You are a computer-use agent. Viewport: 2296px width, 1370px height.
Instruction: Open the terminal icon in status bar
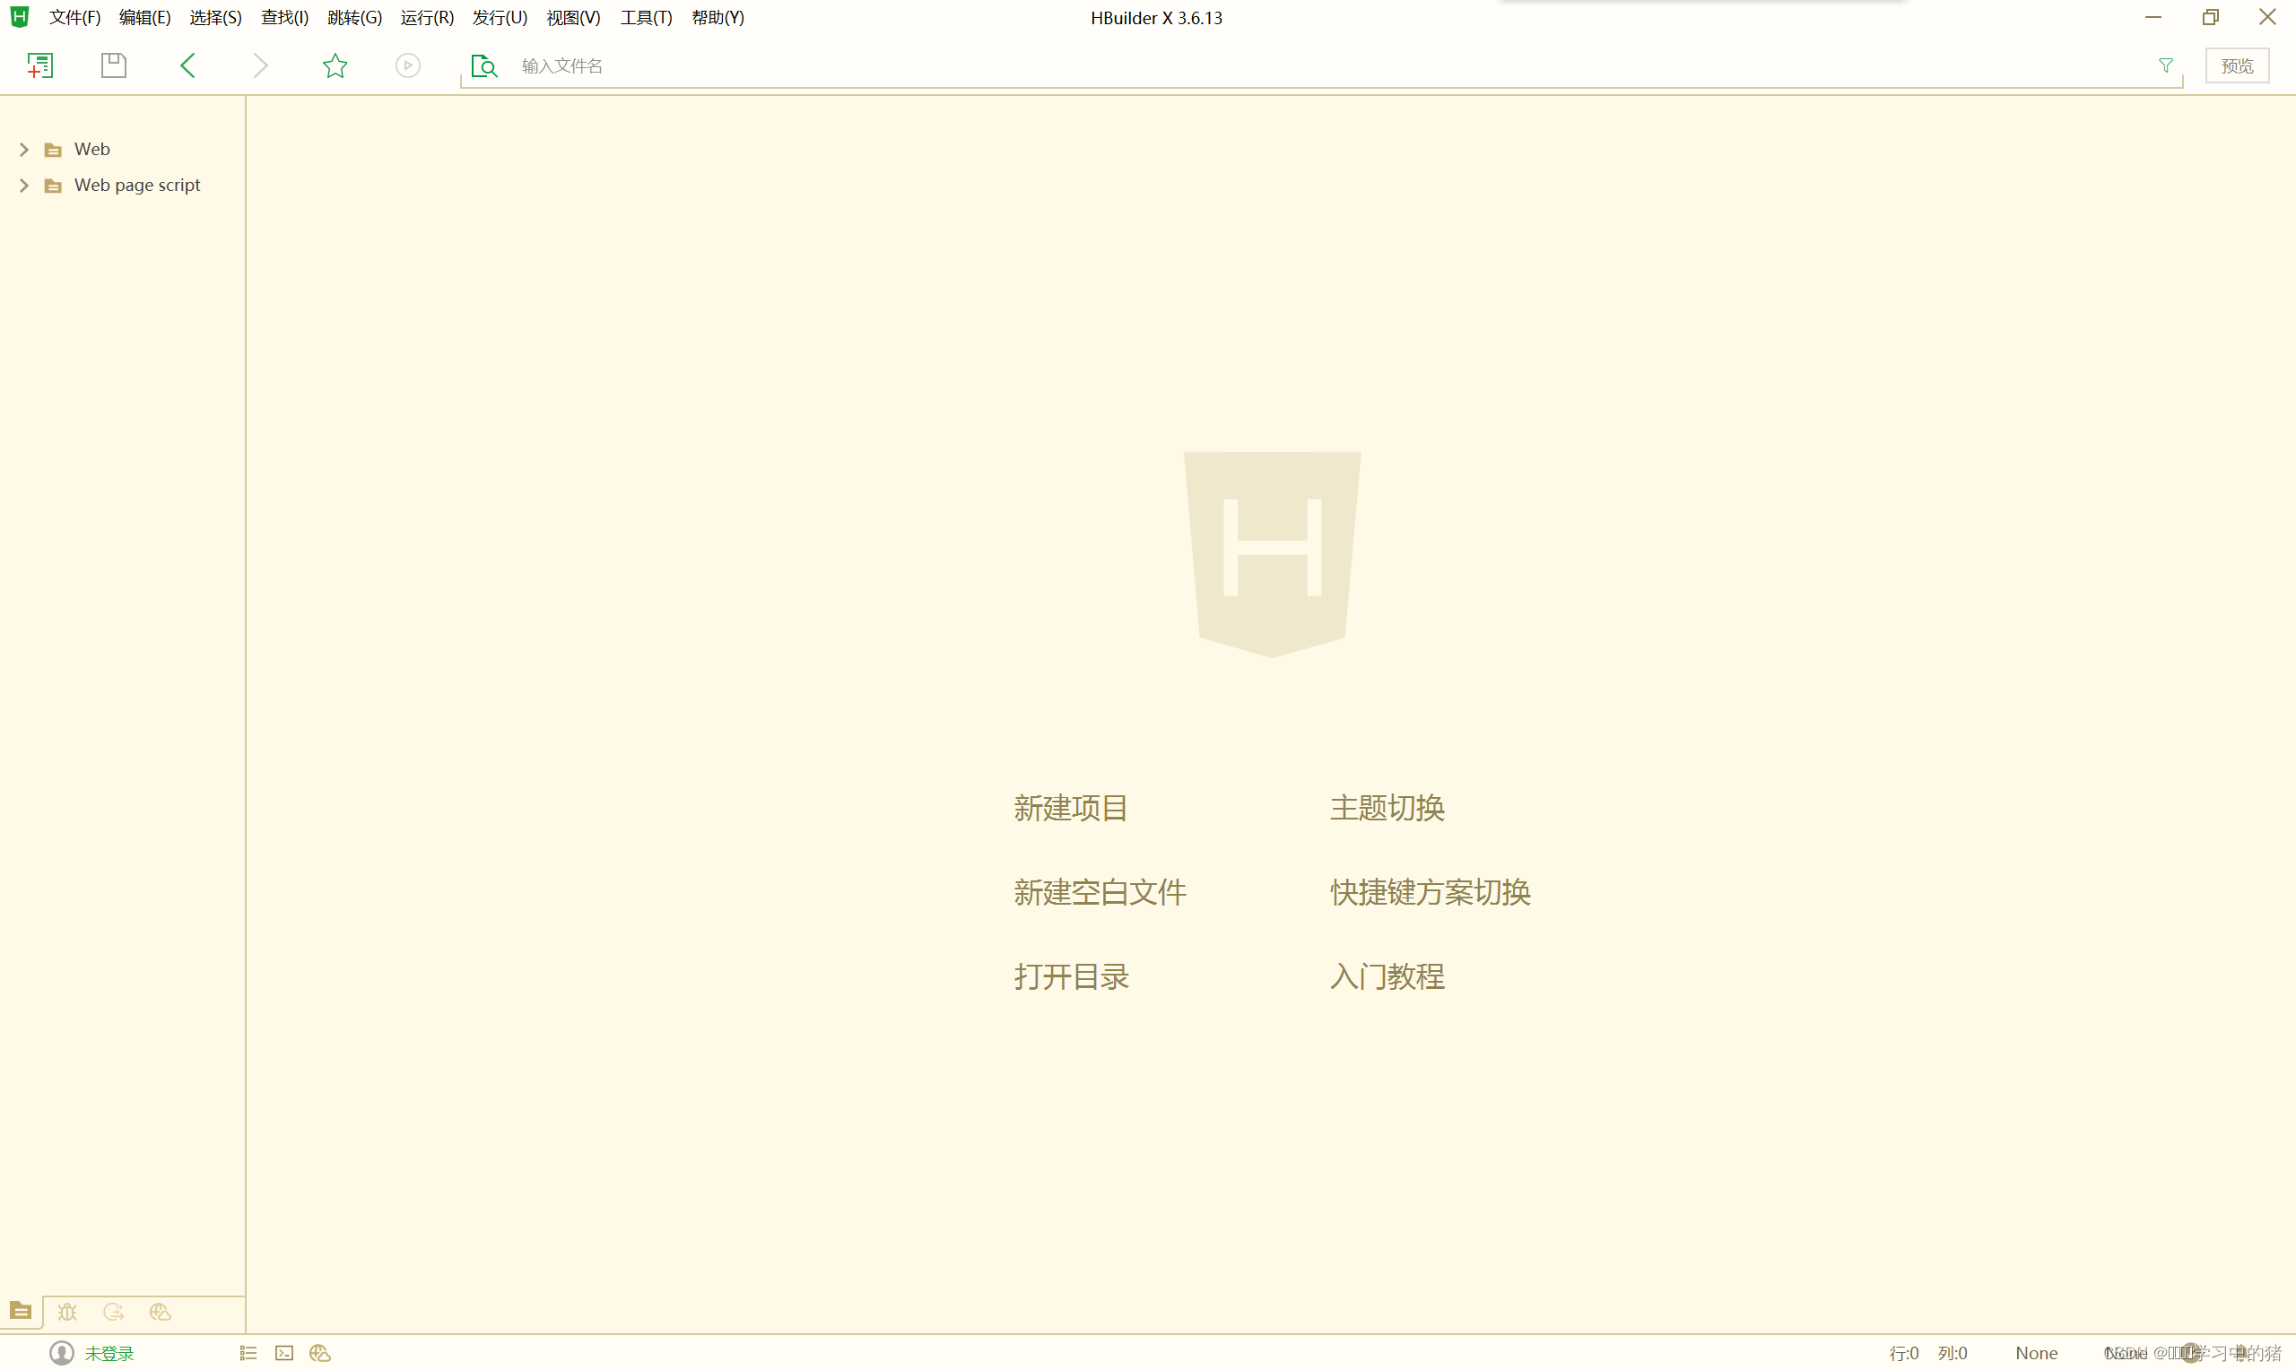(284, 1353)
